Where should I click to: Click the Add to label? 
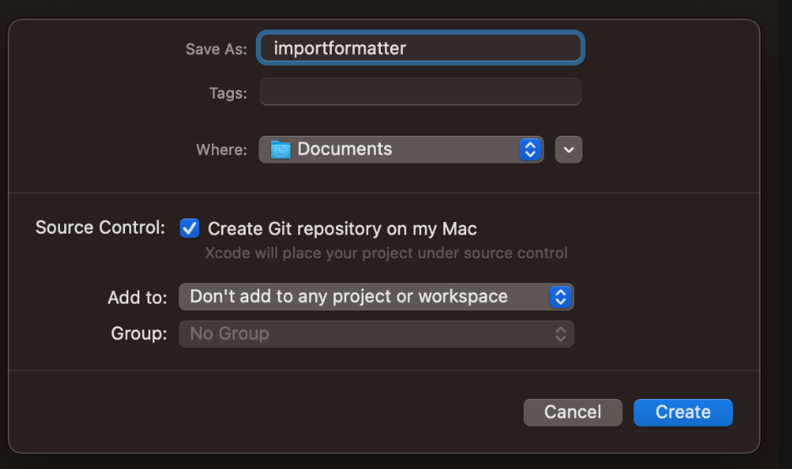138,298
